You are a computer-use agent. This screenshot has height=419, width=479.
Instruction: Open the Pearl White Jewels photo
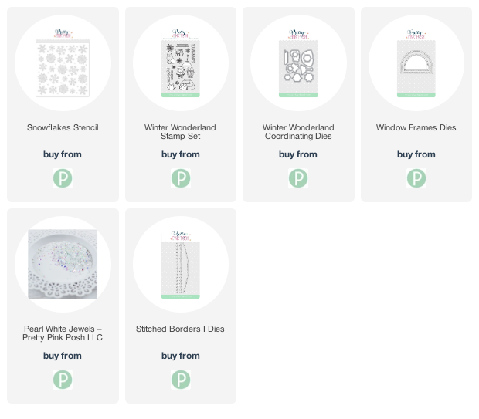point(63,264)
